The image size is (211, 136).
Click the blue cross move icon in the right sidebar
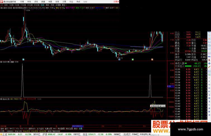click(x=209, y=63)
